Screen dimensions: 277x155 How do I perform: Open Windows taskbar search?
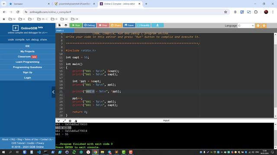(10, 152)
